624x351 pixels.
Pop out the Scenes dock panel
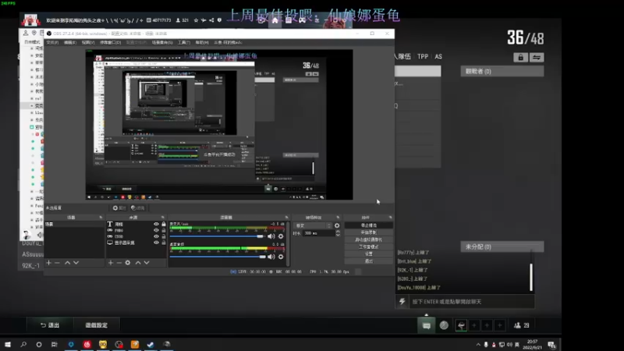[x=101, y=218]
